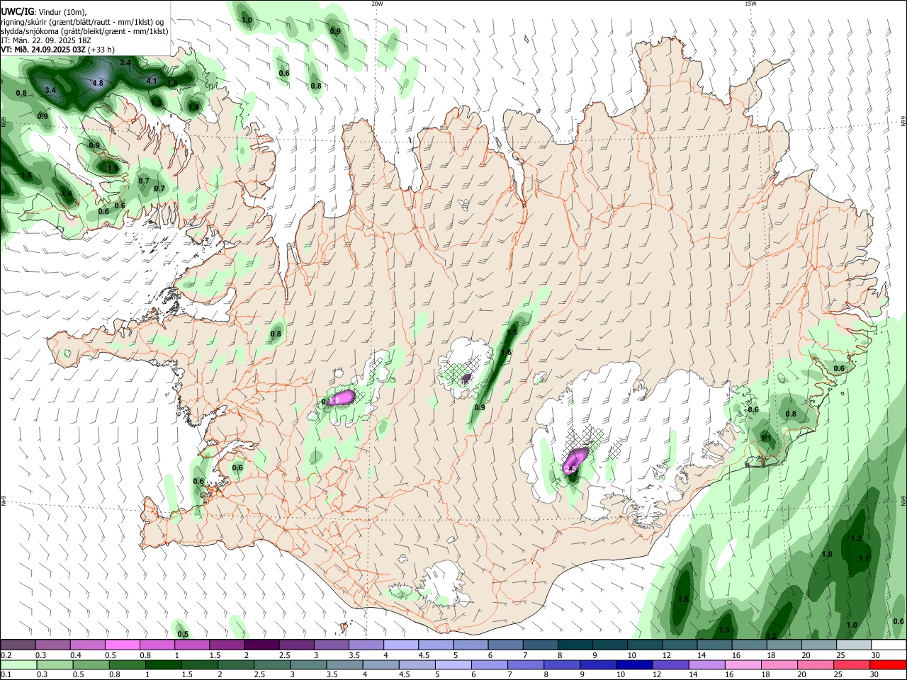907x680 pixels.
Task: Click the 30 label in the snow legend
Action: 875,654
